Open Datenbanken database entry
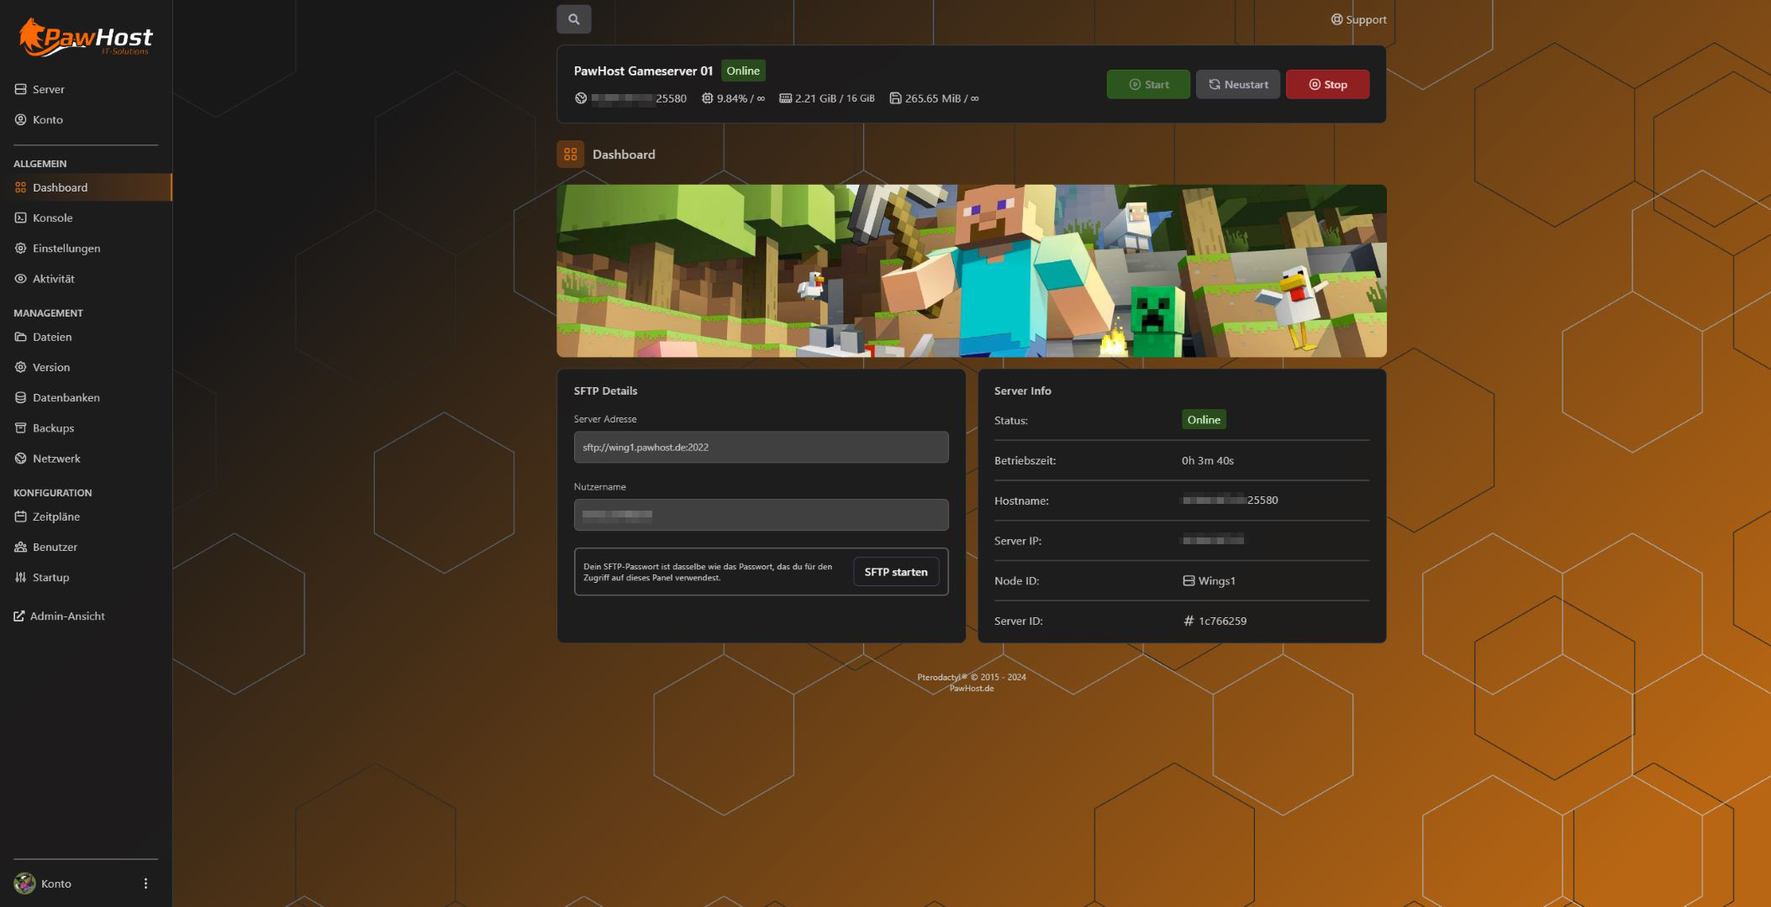The image size is (1771, 907). [66, 397]
